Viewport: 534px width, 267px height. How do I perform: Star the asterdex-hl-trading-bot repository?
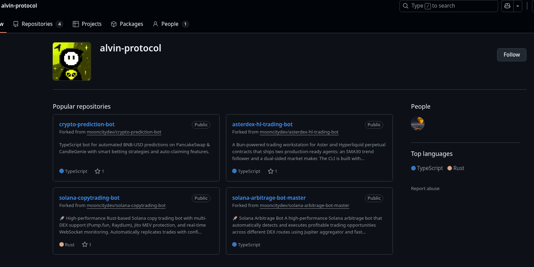pos(271,171)
